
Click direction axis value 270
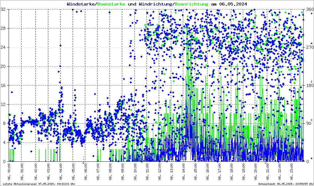310,47
